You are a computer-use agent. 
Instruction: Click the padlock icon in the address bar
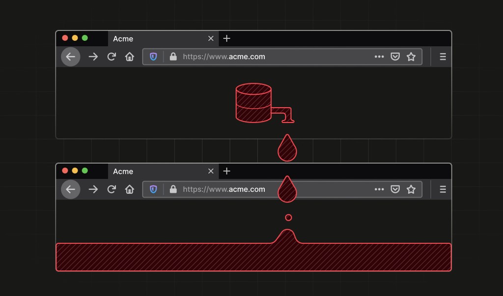(x=173, y=57)
